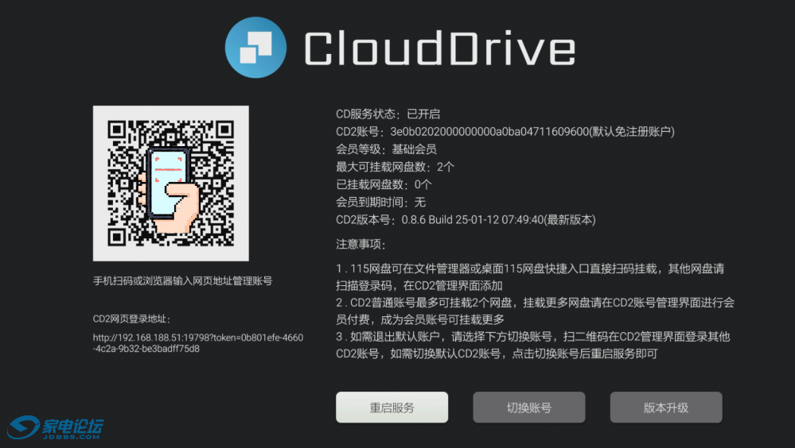Click the CloudDrive round logo icon
795x448 pixels.
click(x=255, y=48)
